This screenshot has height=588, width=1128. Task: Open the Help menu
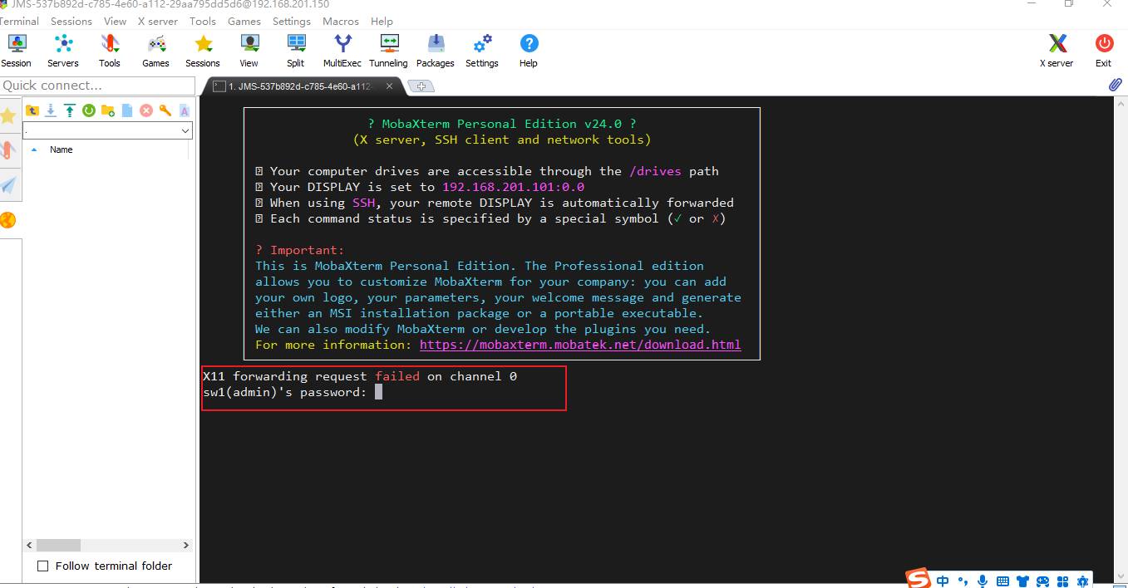pyautogui.click(x=382, y=21)
